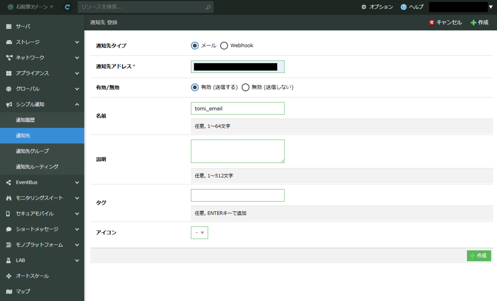The width and height of the screenshot is (497, 301).
Task: Click the green plus icon in header 作成
Action: pos(473,22)
